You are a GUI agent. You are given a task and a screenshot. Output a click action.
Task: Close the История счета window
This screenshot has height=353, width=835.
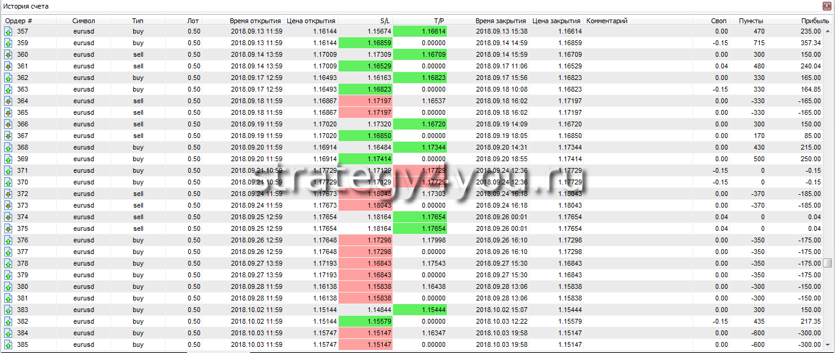coord(828,6)
